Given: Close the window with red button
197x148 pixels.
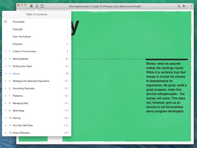Looking at the screenshot, I should [x=18, y=5].
